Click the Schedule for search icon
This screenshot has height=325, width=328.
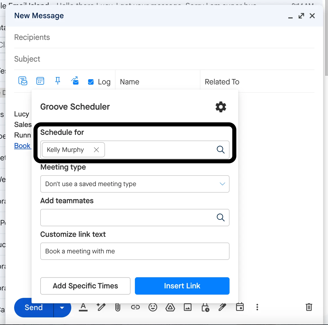coord(221,149)
